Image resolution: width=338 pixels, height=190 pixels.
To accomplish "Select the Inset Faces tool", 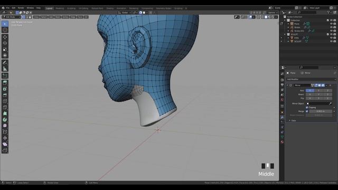I will click(x=5, y=89).
